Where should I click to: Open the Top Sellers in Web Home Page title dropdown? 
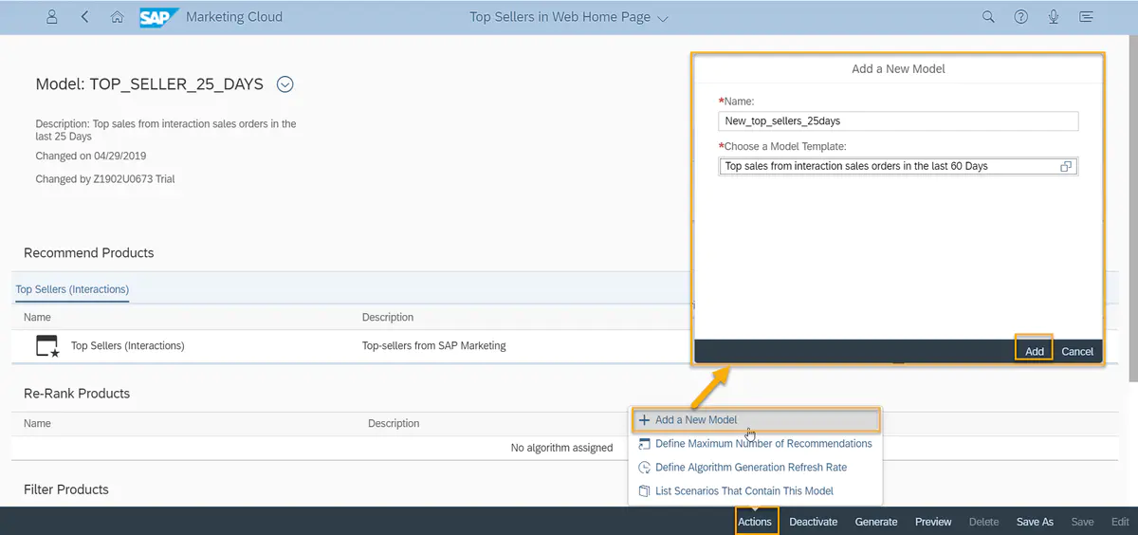[x=569, y=17]
